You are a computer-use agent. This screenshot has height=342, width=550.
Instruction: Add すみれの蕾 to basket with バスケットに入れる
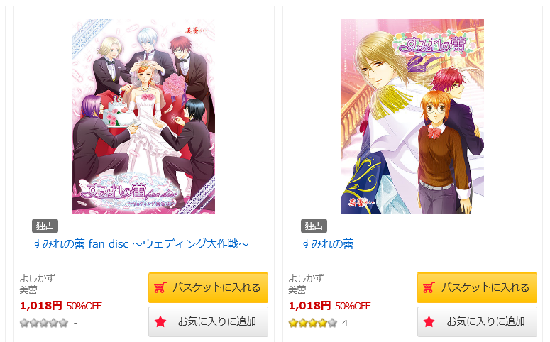[477, 287]
